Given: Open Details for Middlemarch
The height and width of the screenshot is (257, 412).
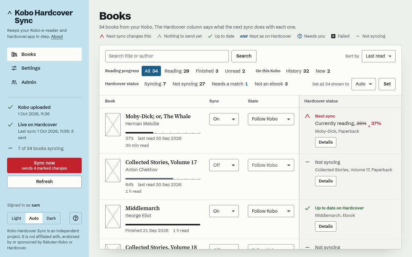Looking at the screenshot, I should pyautogui.click(x=326, y=226).
